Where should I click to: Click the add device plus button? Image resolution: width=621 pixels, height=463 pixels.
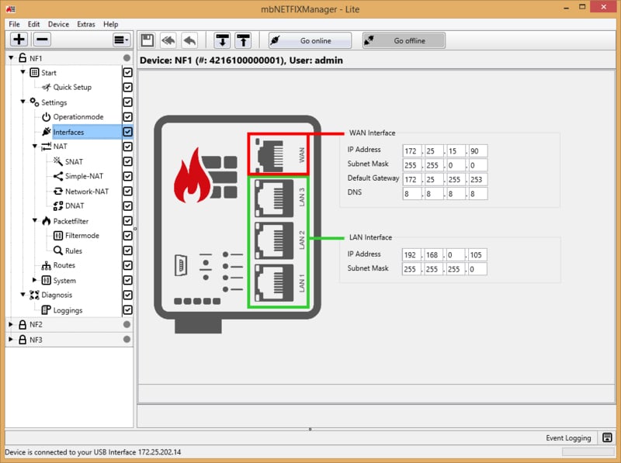coord(19,40)
